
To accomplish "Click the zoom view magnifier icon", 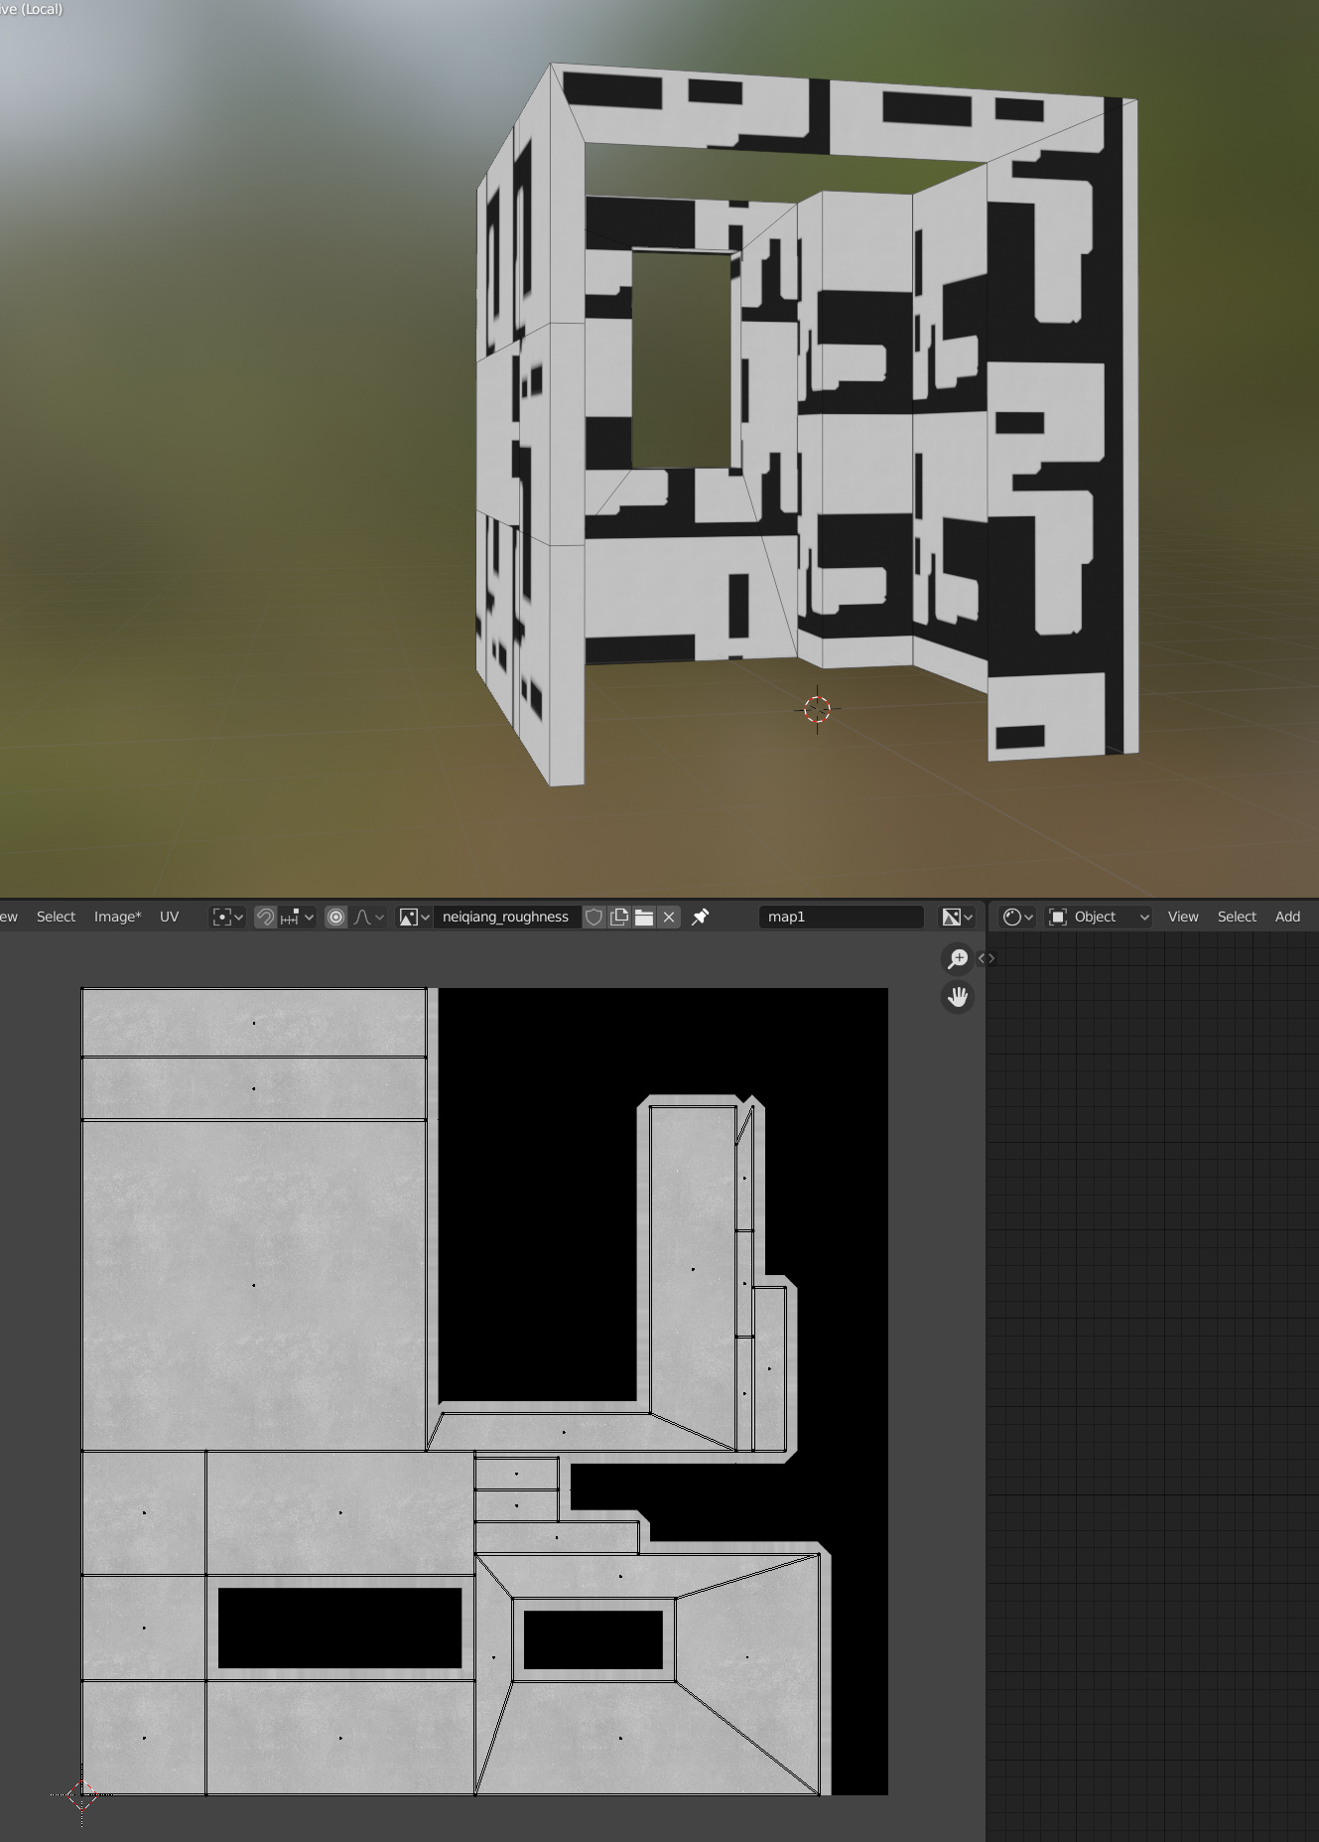I will coord(958,958).
